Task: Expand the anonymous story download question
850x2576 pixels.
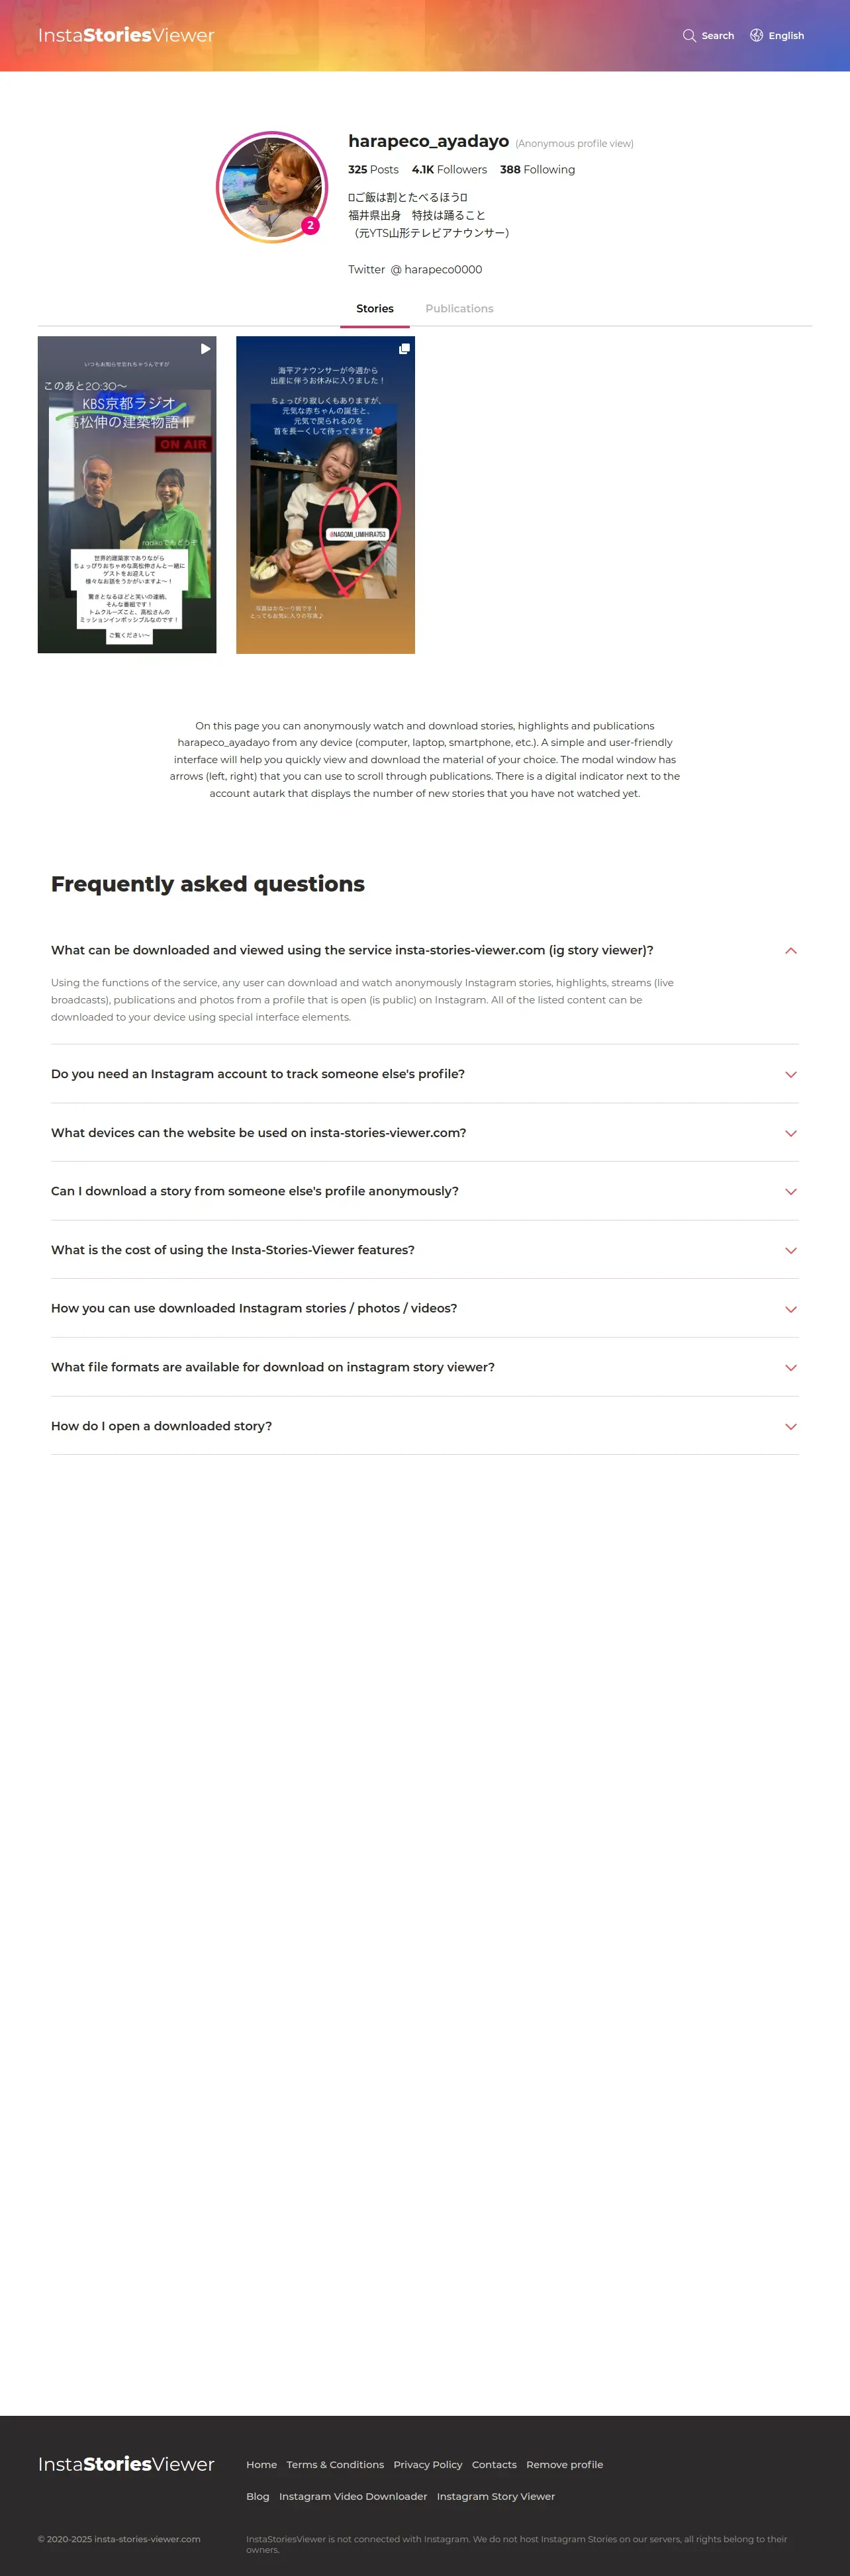Action: pyautogui.click(x=790, y=1191)
